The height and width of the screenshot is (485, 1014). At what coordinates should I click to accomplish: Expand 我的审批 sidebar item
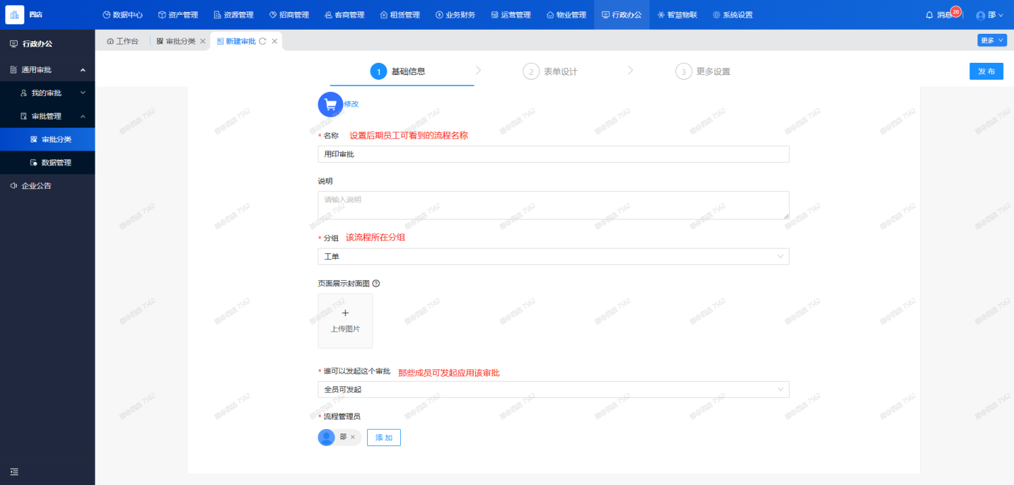click(47, 93)
